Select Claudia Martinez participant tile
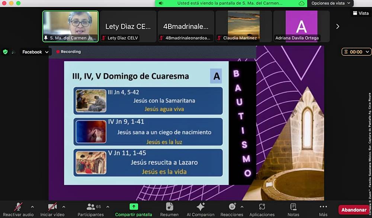372x218 pixels. 244,26
